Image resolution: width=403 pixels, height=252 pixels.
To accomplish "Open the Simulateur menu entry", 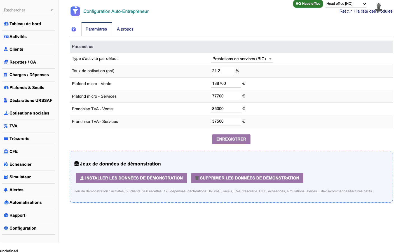I will click(x=20, y=177).
